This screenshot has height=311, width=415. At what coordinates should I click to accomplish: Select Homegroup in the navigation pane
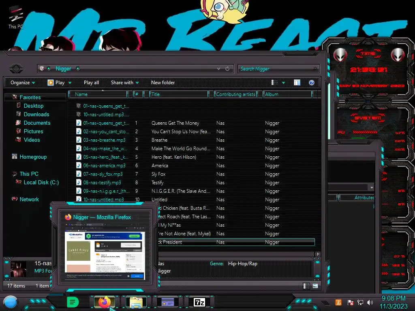[x=33, y=157]
